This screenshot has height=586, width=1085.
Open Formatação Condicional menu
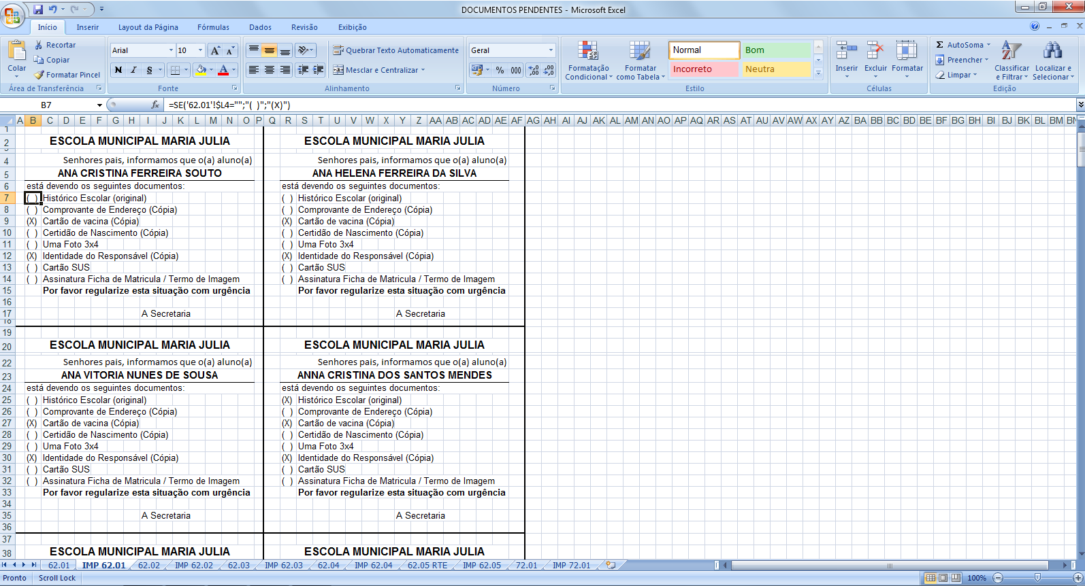pos(589,61)
